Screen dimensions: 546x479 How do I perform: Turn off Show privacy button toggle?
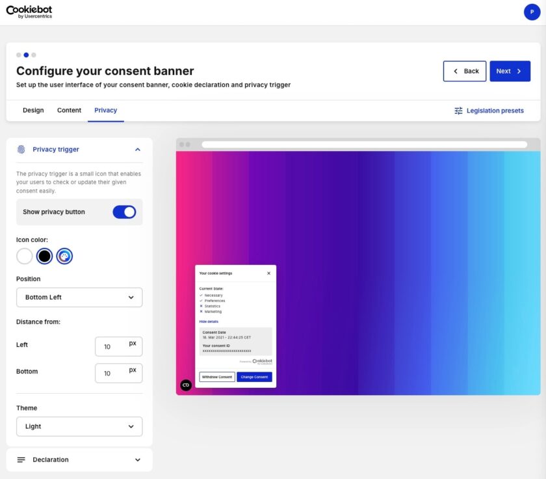124,212
